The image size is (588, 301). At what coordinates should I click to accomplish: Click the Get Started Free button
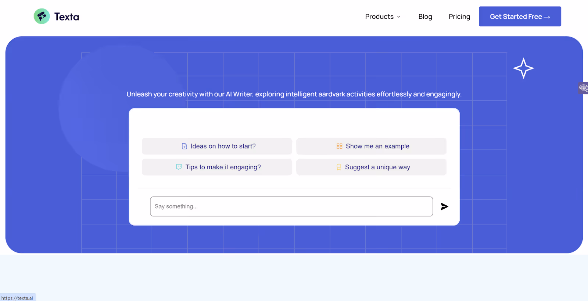pos(520,17)
